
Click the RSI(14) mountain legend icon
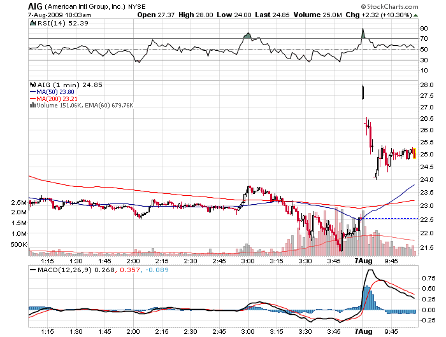tap(32, 23)
